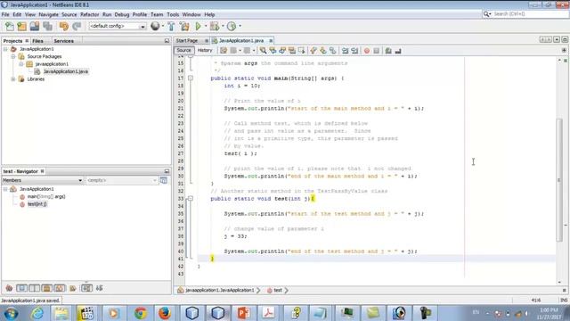The height and width of the screenshot is (321, 570).
Task: Click the Find Previous Occurrence icon
Action: [273, 51]
